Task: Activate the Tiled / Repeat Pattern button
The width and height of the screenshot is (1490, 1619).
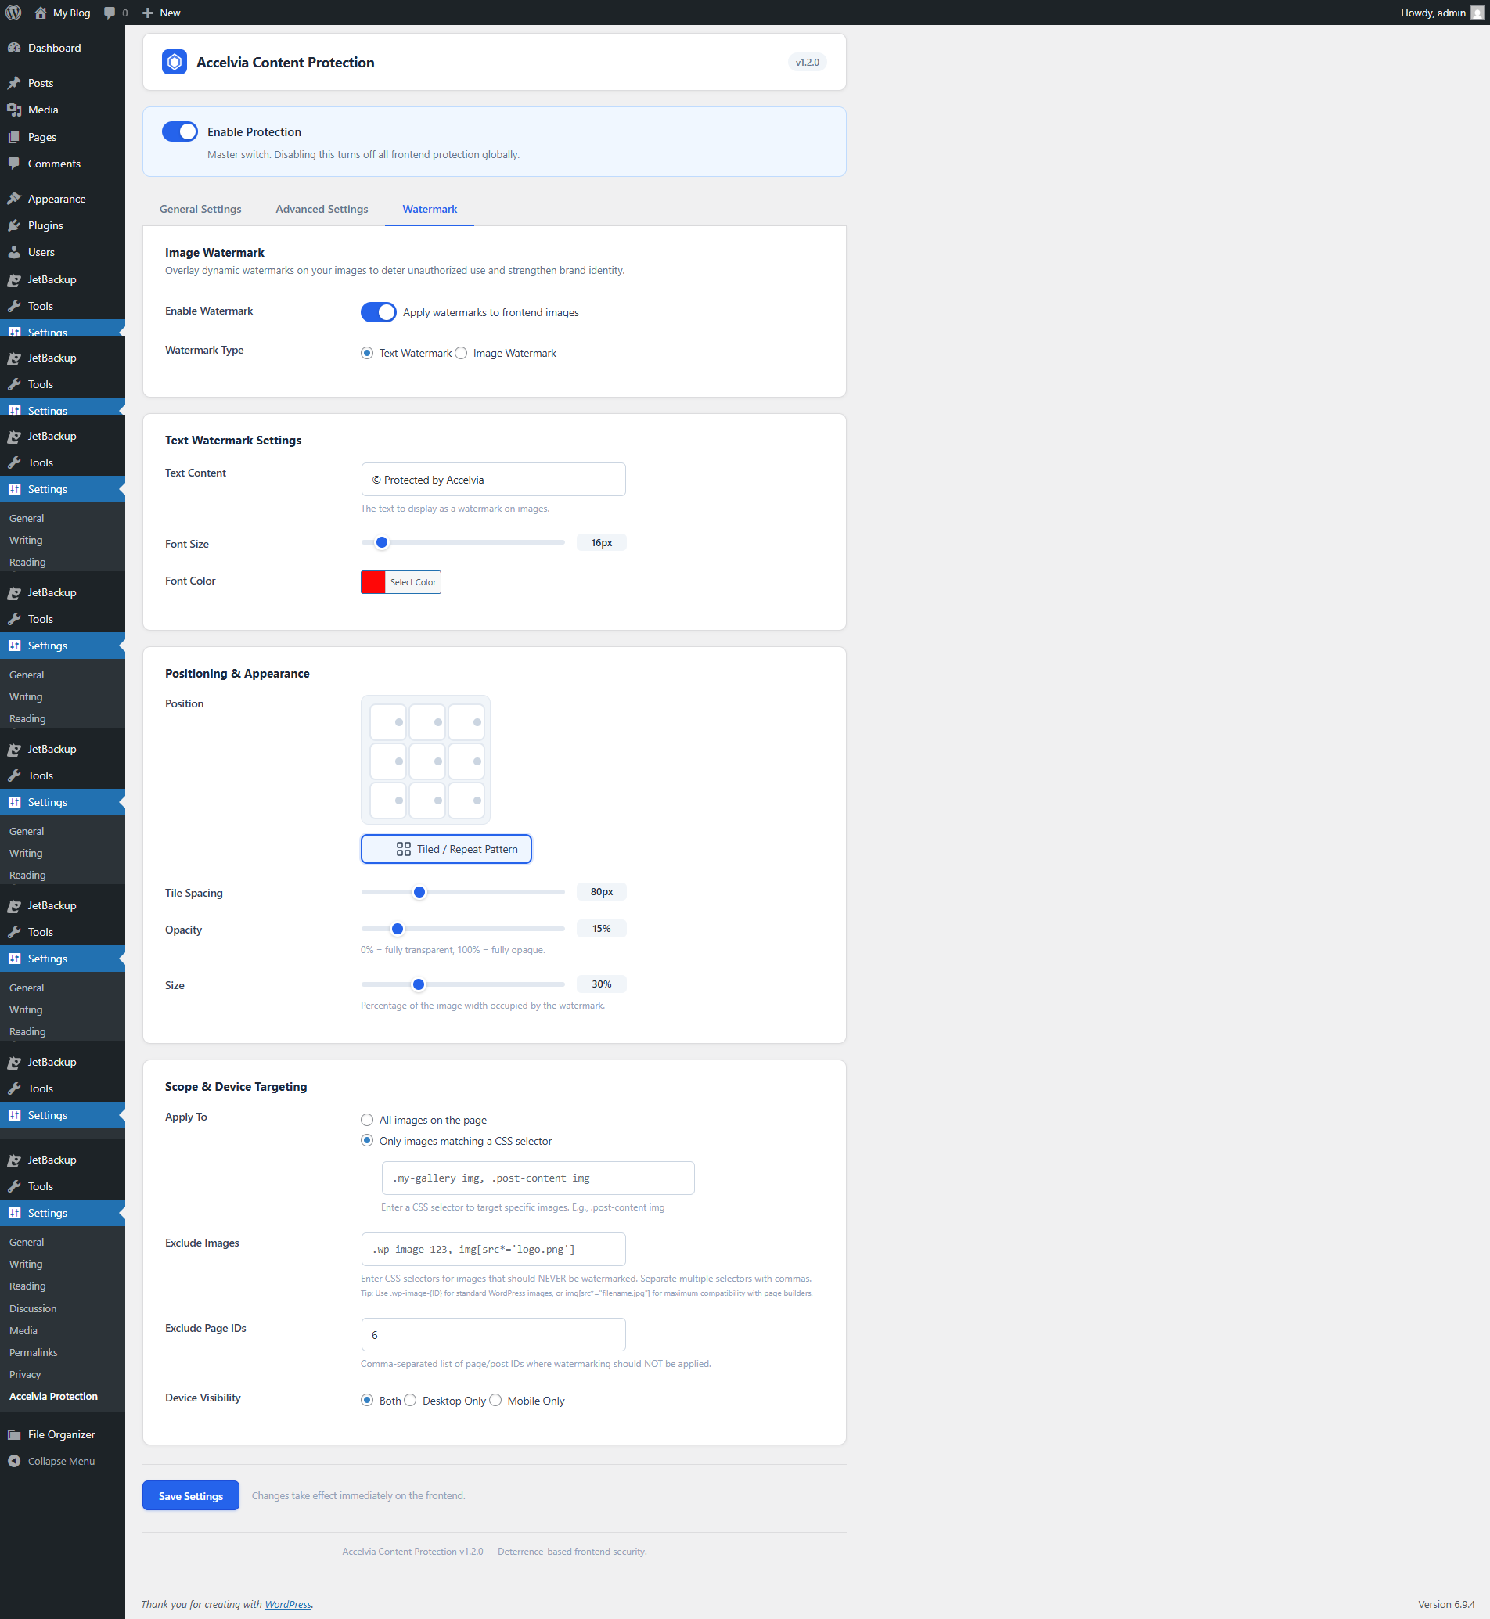Action: [x=446, y=849]
